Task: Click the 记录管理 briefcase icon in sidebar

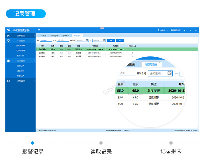Action: pos(9,61)
